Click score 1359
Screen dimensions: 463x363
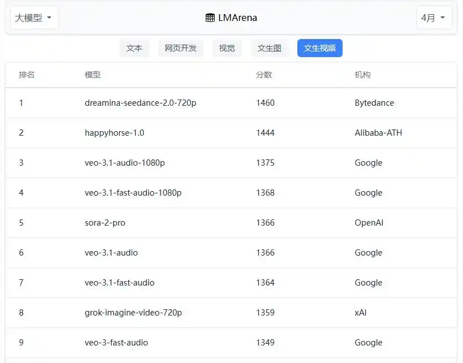coord(266,313)
